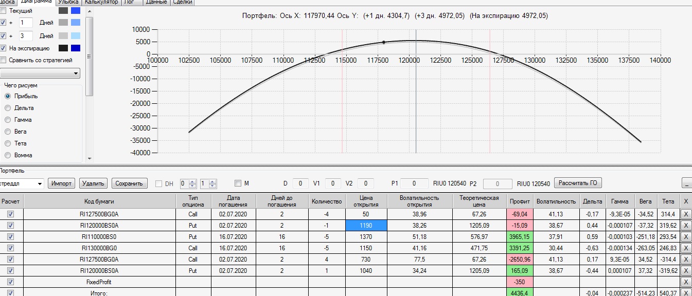The height and width of the screenshot is (296, 692).
Task: Click the V1 input field
Action: (333, 183)
